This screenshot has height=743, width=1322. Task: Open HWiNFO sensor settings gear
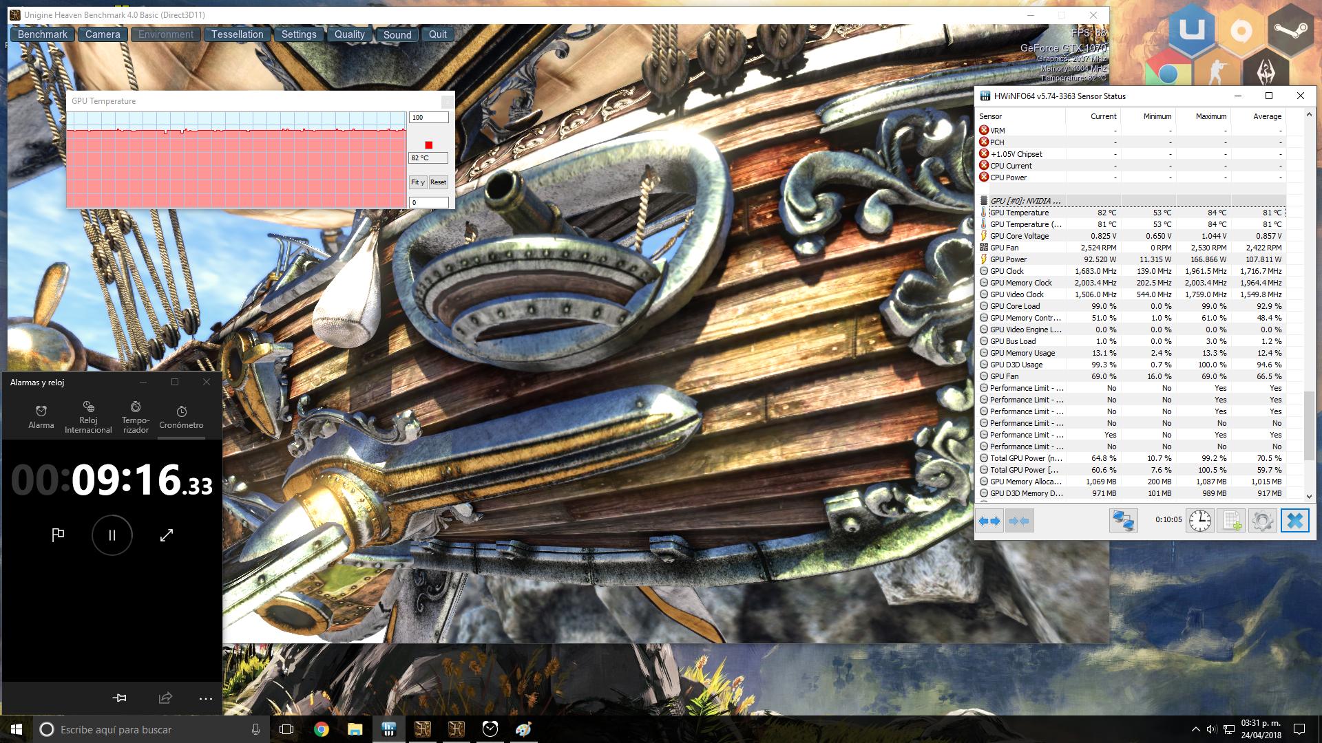[1262, 521]
